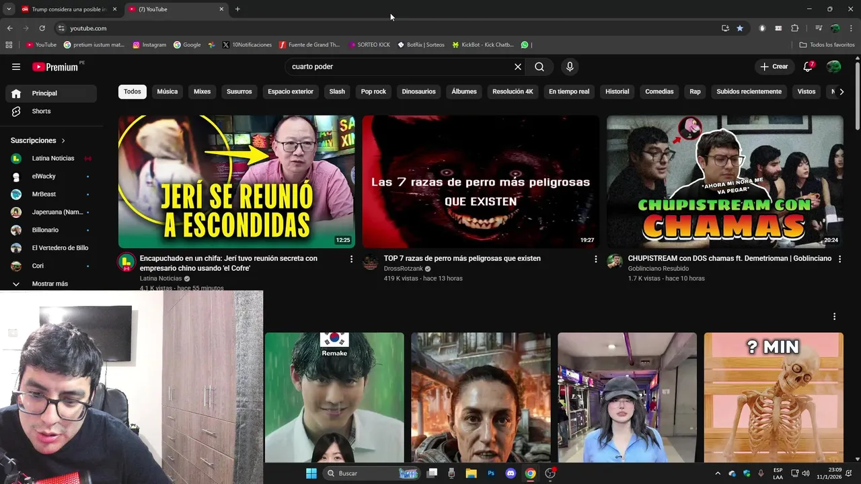Open the DrossRotzank channel name
The width and height of the screenshot is (861, 484).
(404, 269)
